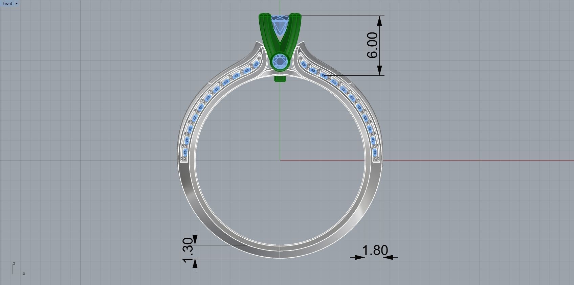Viewport: 574px width, 285px height.
Task: Click the world axes icon in corner
Action: click(x=18, y=268)
